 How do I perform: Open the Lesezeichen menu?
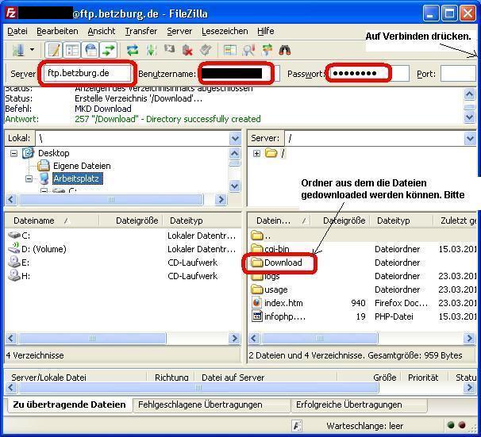click(225, 31)
